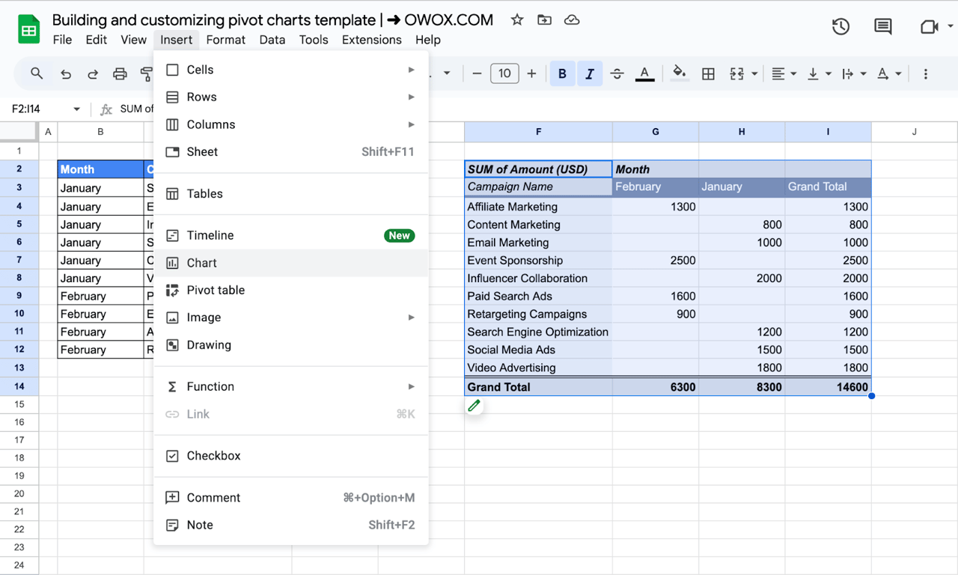Expand the Image submenu
The height and width of the screenshot is (575, 958).
click(291, 317)
